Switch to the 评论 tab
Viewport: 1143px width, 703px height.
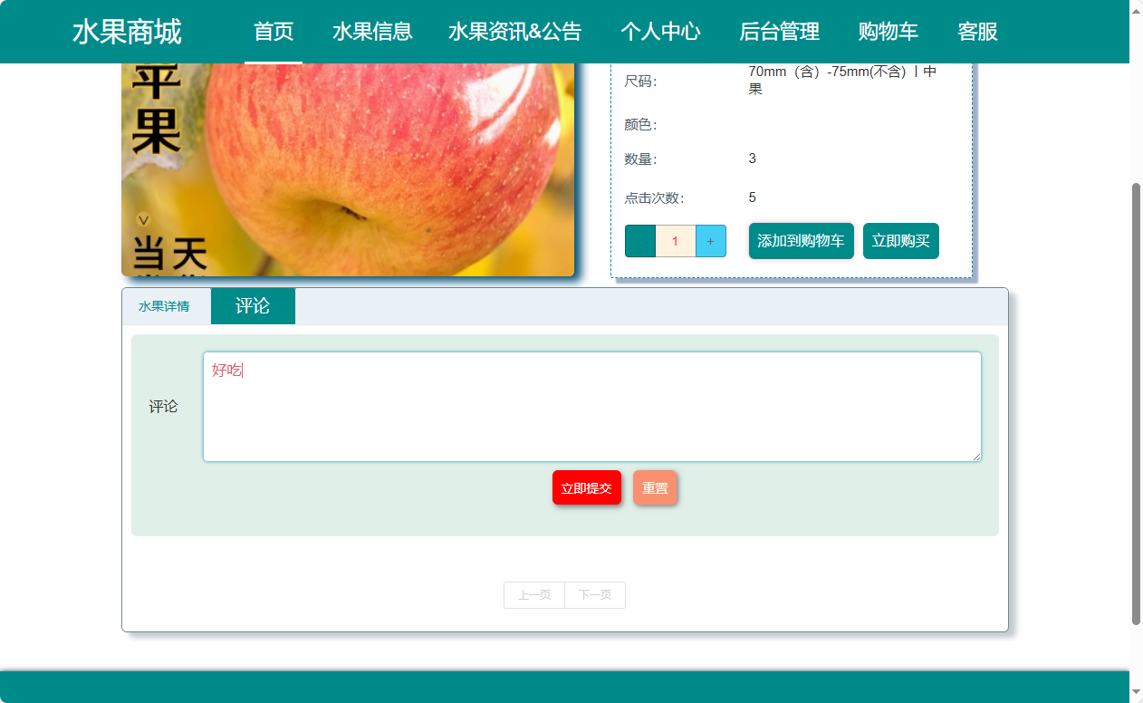[x=253, y=306]
